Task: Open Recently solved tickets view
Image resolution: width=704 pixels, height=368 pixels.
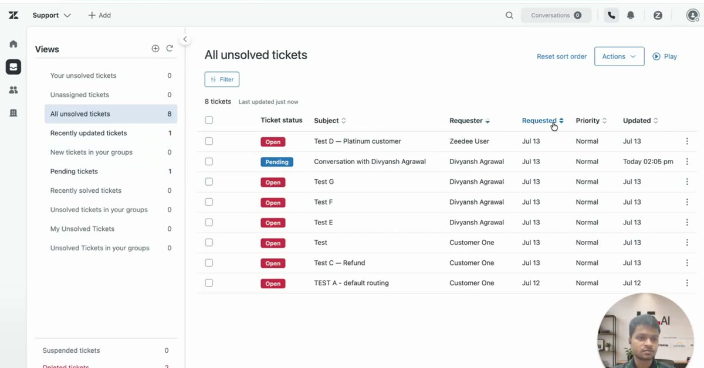Action: [x=111, y=190]
